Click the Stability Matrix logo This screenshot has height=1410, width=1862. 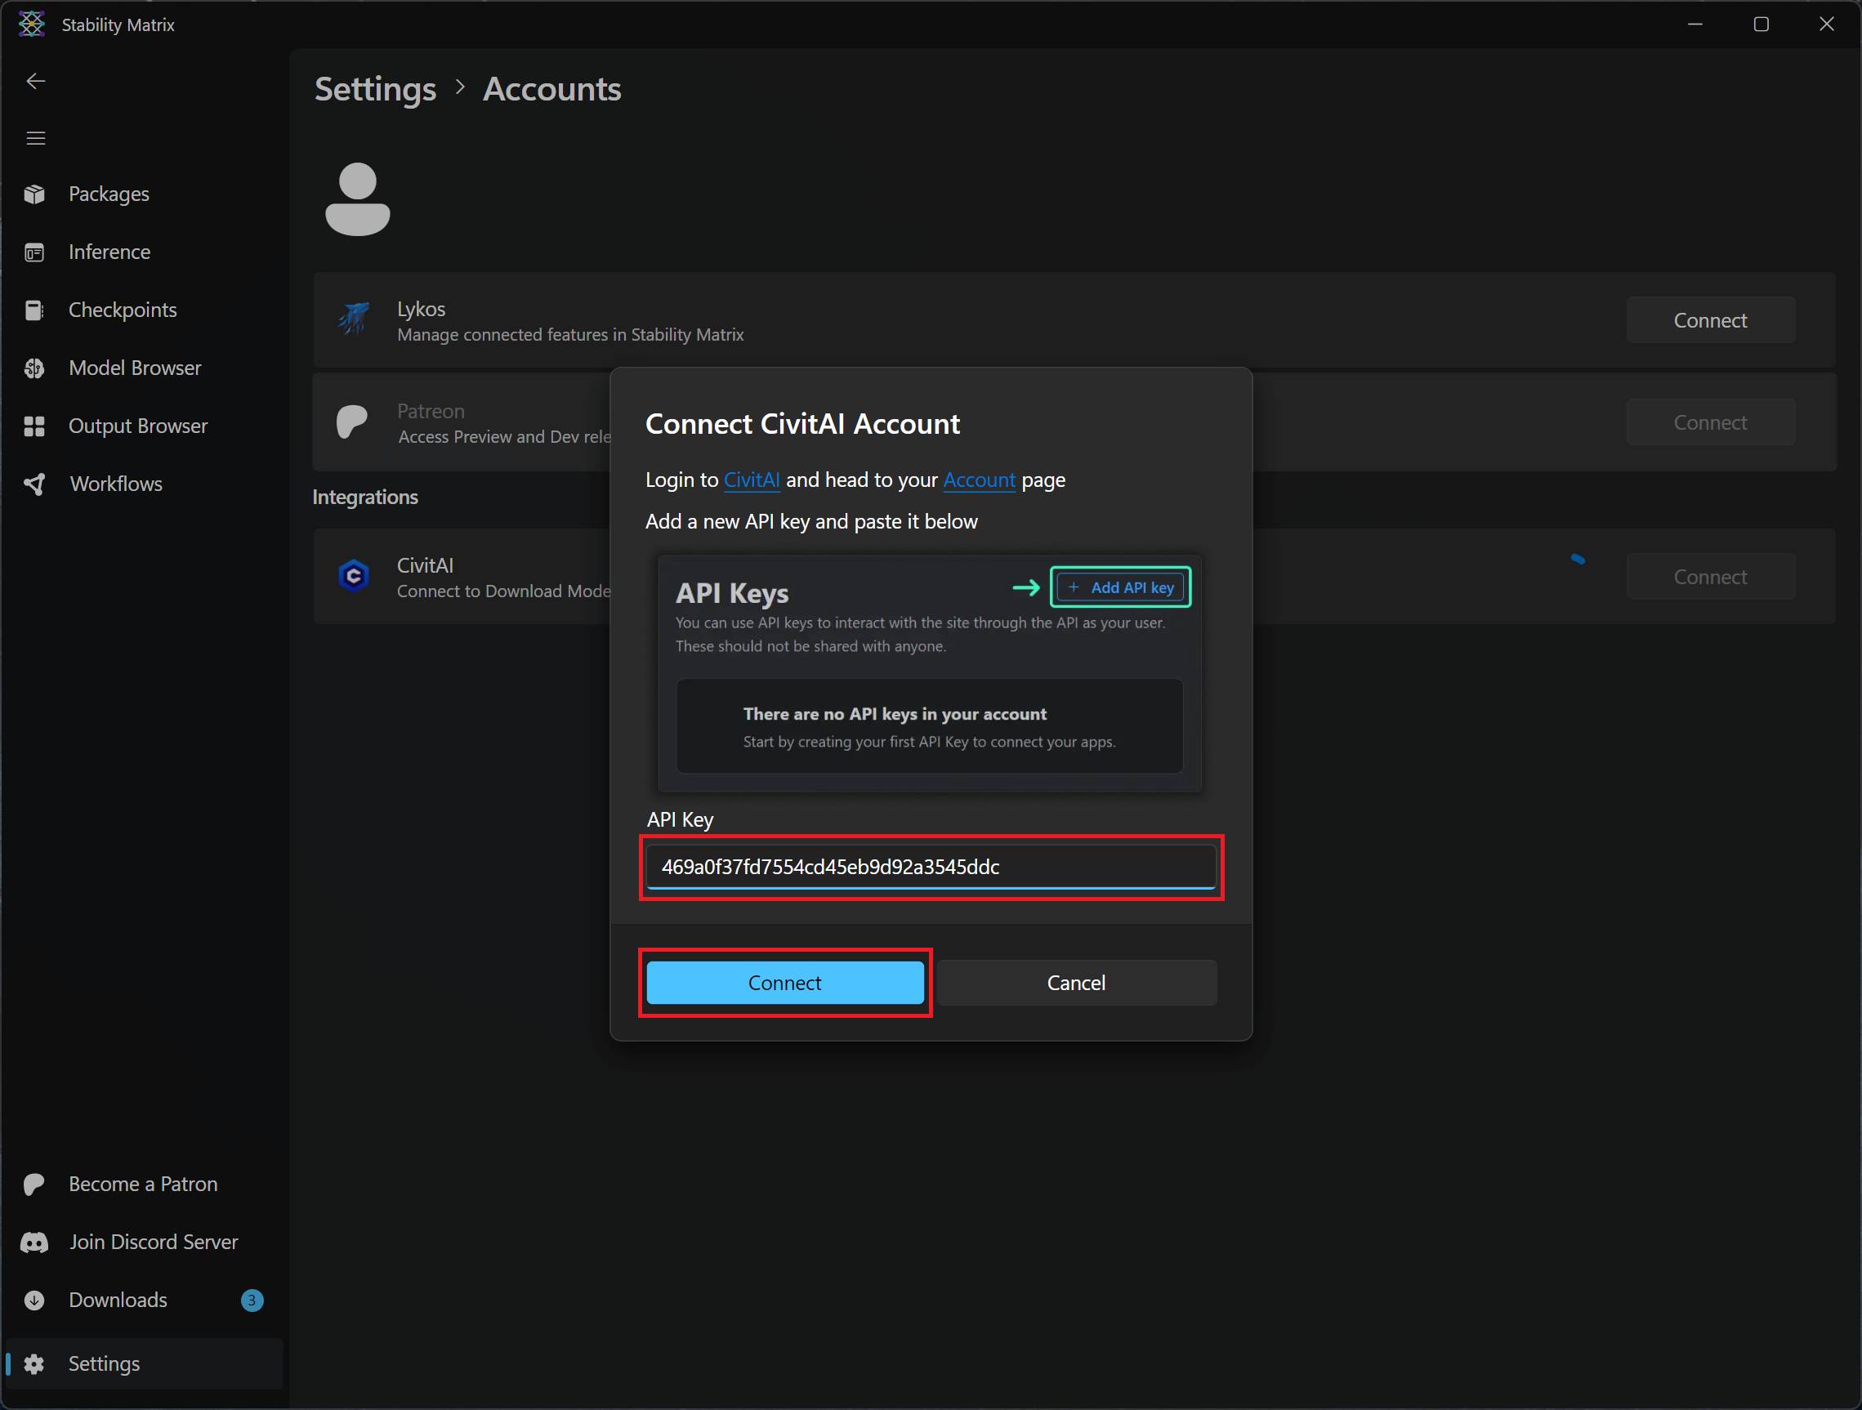pyautogui.click(x=30, y=24)
